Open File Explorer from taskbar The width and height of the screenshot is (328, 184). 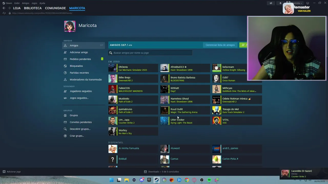(x=127, y=180)
